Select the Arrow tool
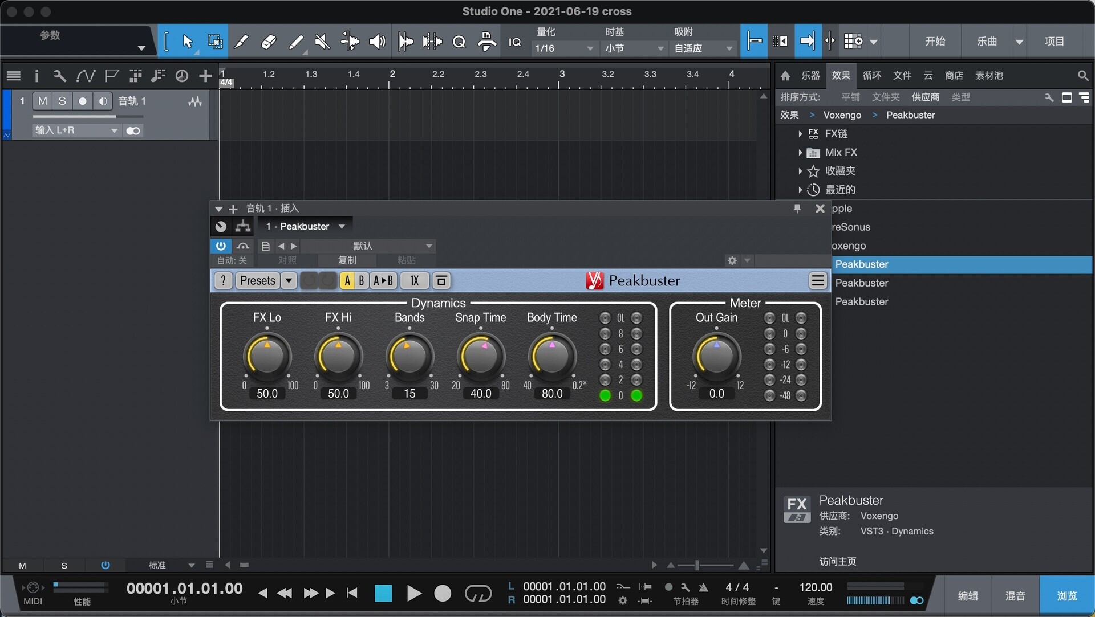The width and height of the screenshot is (1095, 617). pyautogui.click(x=187, y=41)
